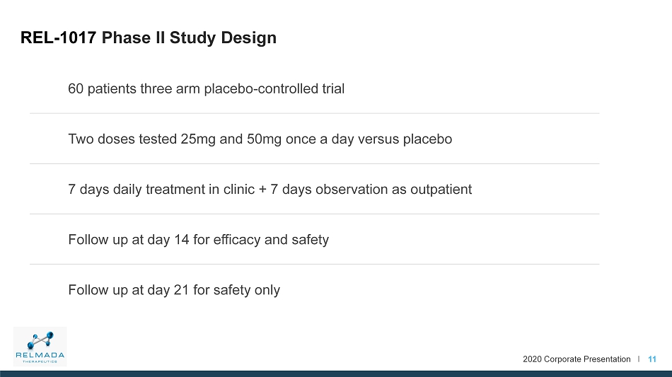Click the vertical separator before page number

[x=639, y=359]
